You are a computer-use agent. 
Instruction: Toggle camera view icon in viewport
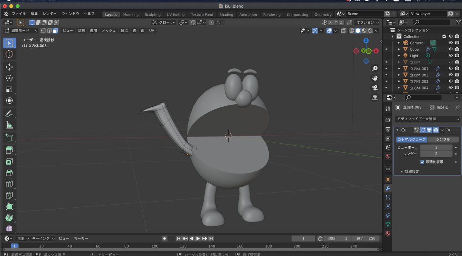pos(375,88)
